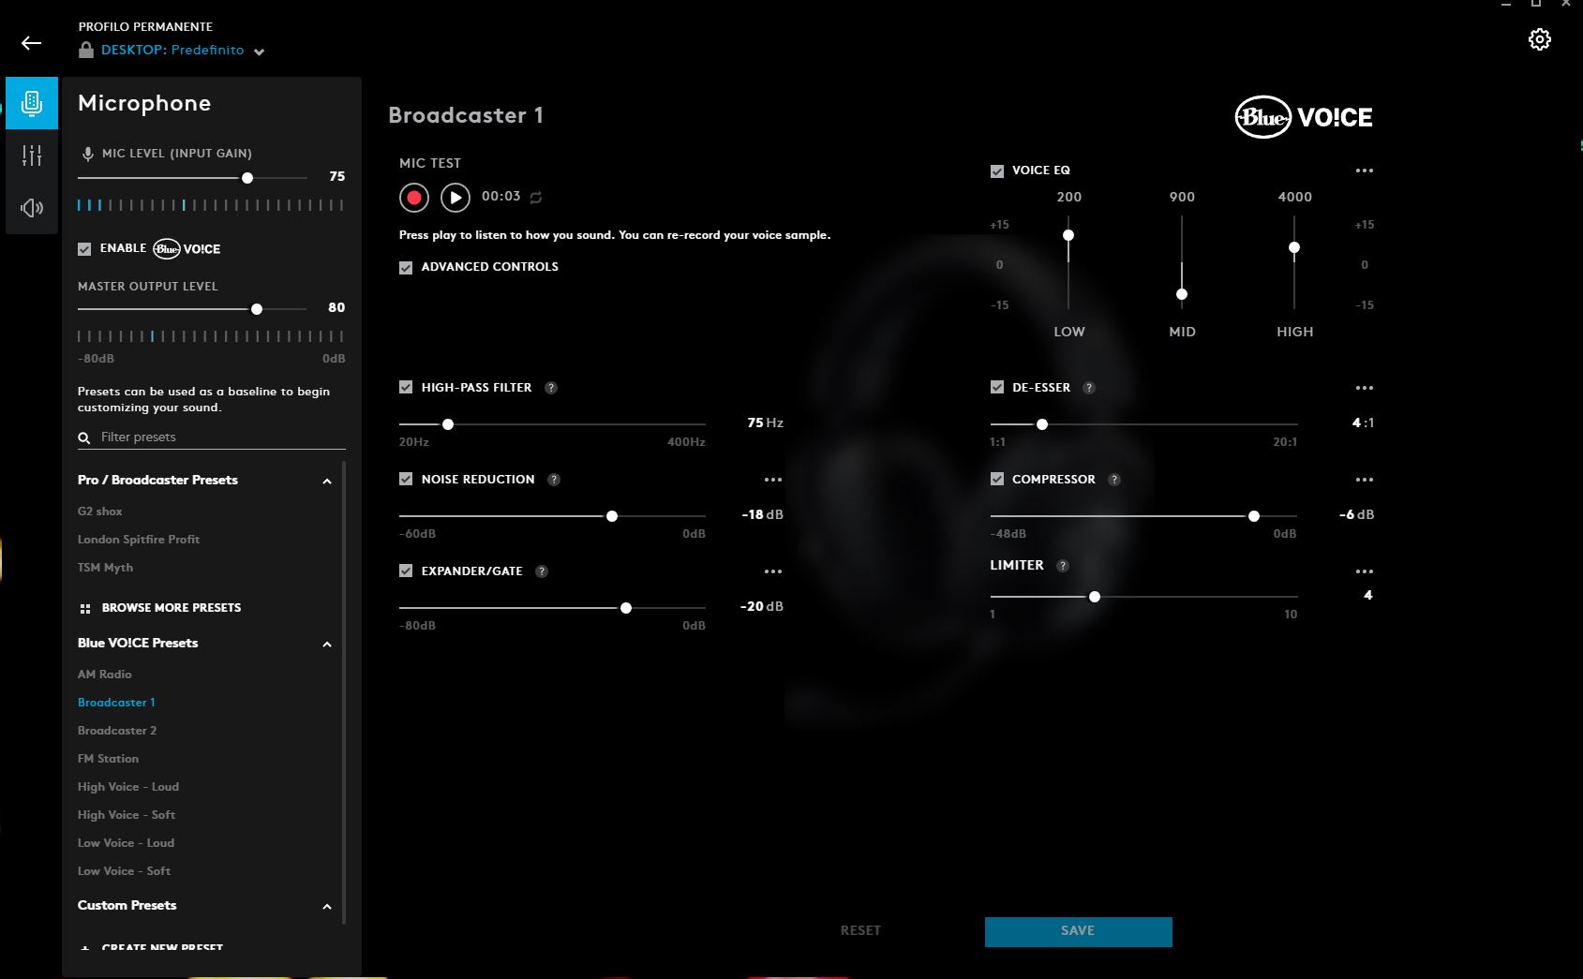Select the High Voice - Loud preset
Screen dimensions: 1583x979
128,787
